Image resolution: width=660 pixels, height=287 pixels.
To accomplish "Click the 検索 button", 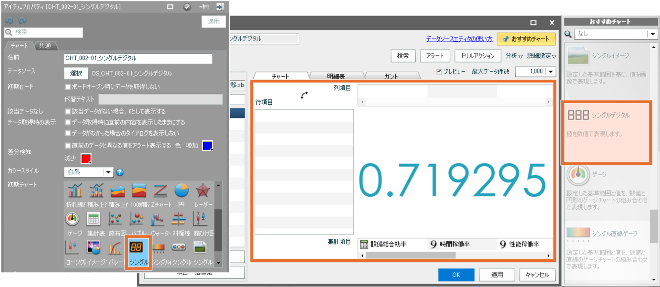I will pos(403,56).
